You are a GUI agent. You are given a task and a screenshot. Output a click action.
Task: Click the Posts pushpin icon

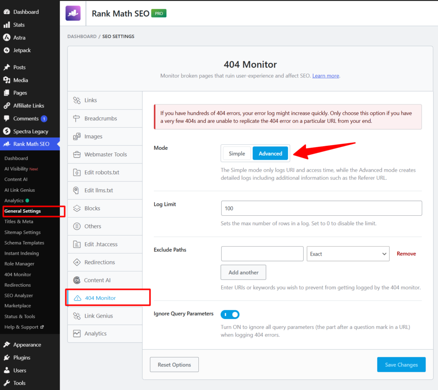click(7, 67)
